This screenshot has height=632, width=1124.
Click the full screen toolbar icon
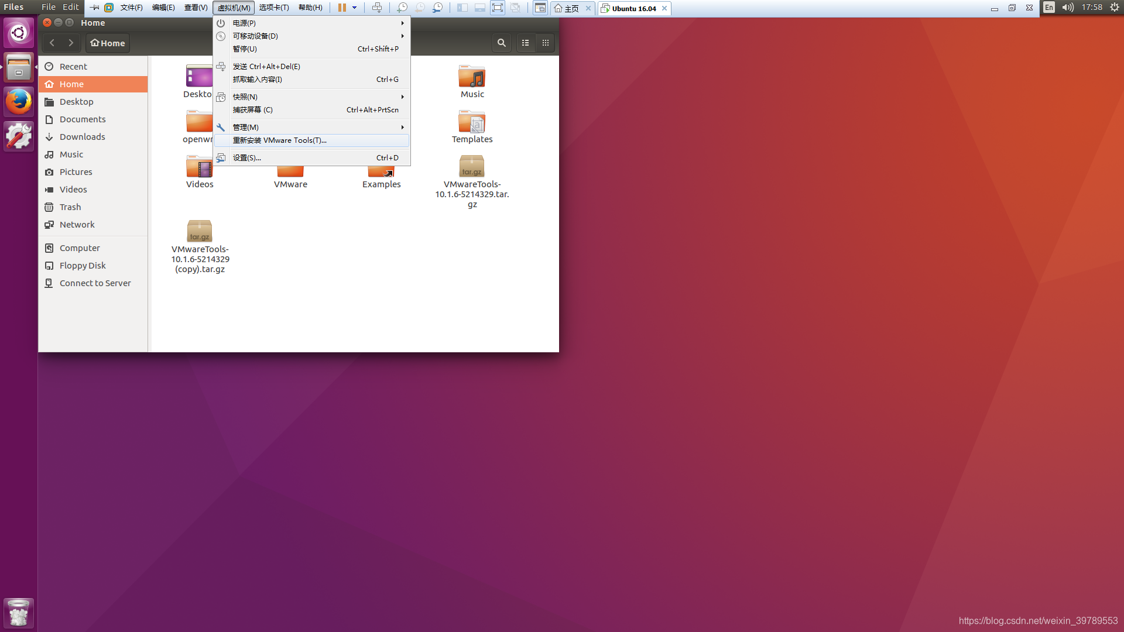pyautogui.click(x=498, y=8)
